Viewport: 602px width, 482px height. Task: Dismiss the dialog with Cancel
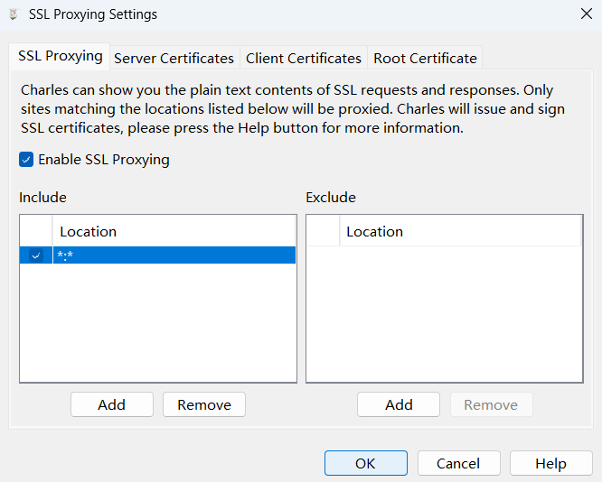pyautogui.click(x=458, y=463)
